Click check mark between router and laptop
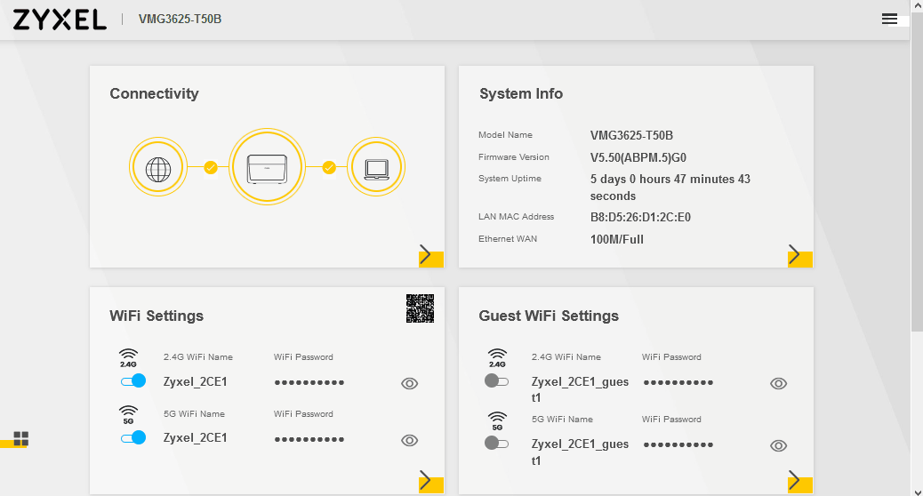Screen dimensions: 923x496 coord(329,167)
